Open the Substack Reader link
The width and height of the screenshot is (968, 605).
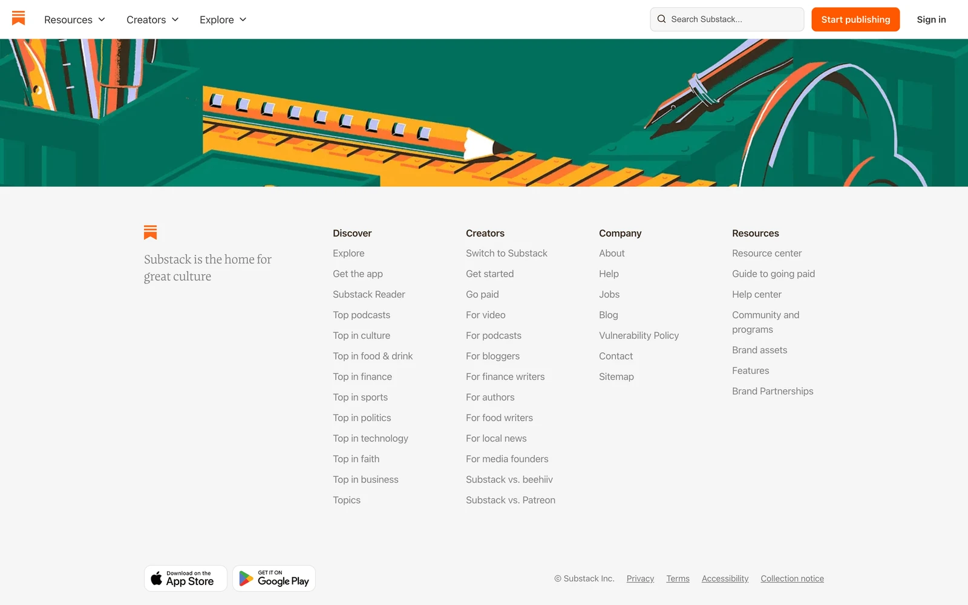(x=369, y=295)
